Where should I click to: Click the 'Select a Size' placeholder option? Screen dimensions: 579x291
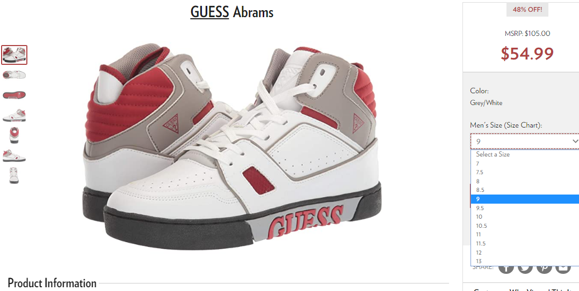525,154
